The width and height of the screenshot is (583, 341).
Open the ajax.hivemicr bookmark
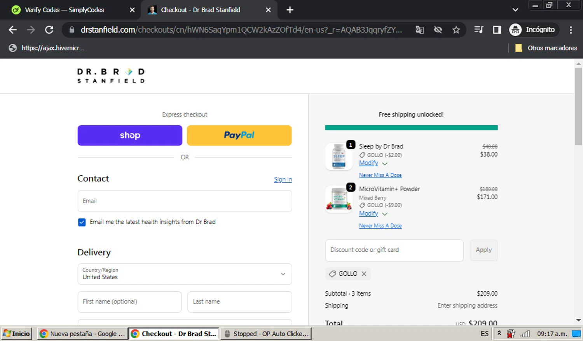coord(47,48)
